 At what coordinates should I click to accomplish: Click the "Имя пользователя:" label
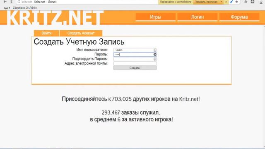click(x=92, y=50)
